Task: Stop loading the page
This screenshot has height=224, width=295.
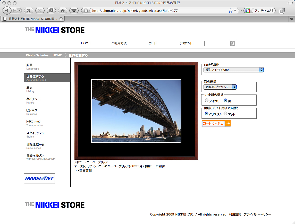Action: click(40, 11)
